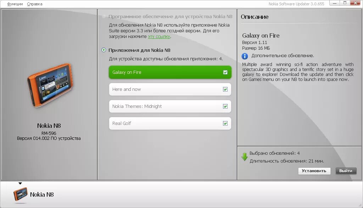Click the window resize grip in corner
Viewport: 363px width, 208px height.
360,205
